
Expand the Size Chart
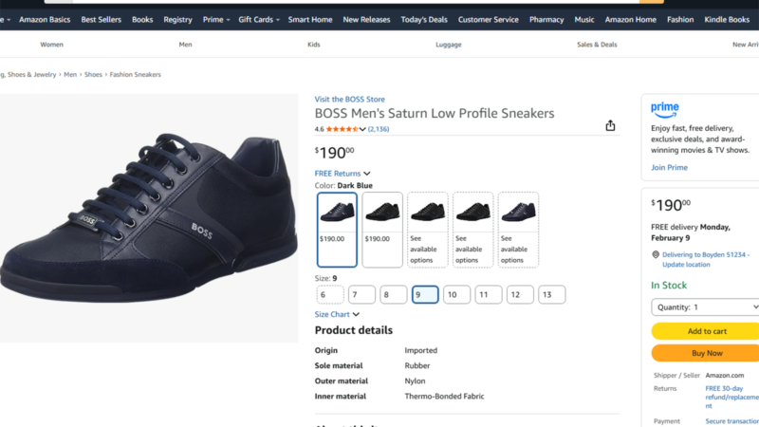pos(337,314)
